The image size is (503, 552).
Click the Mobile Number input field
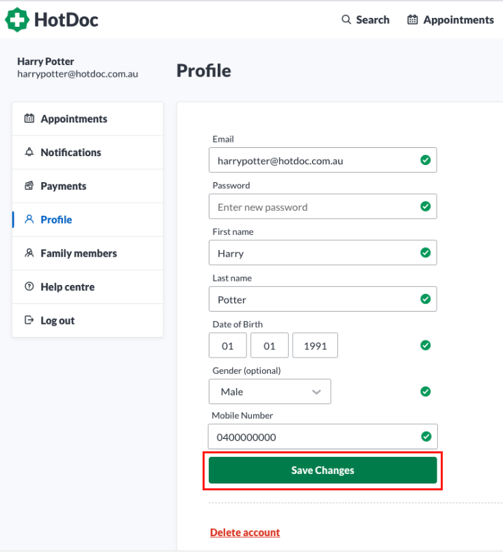(x=322, y=436)
